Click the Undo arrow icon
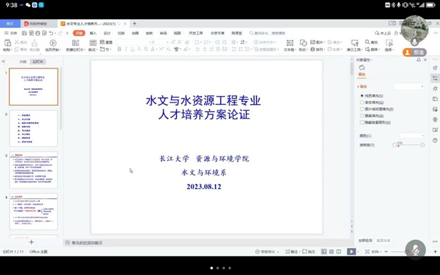The height and width of the screenshot is (275, 440). pyautogui.click(x=51, y=33)
